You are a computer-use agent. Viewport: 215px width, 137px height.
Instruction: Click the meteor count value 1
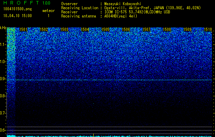[x=49, y=16]
